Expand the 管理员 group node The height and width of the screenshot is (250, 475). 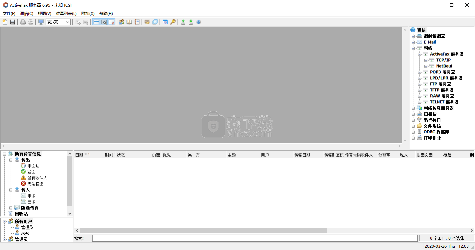(5, 239)
